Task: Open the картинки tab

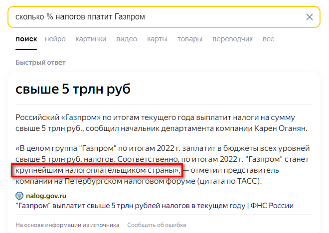Action: (x=91, y=39)
